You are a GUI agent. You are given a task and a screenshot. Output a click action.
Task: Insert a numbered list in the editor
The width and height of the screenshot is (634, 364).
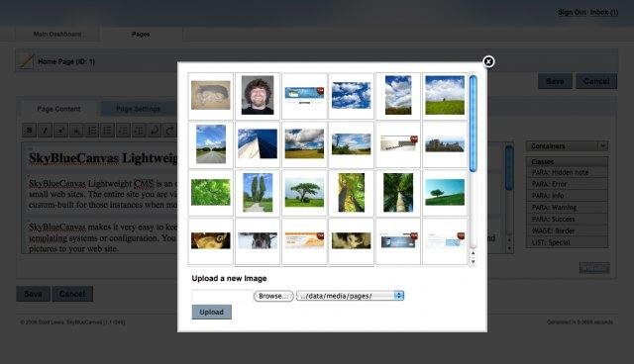[92, 131]
